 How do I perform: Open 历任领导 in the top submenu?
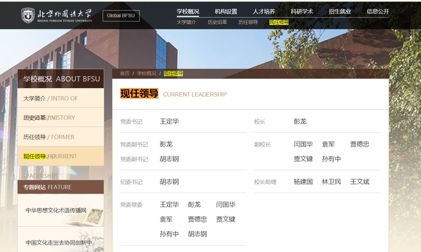coord(248,22)
